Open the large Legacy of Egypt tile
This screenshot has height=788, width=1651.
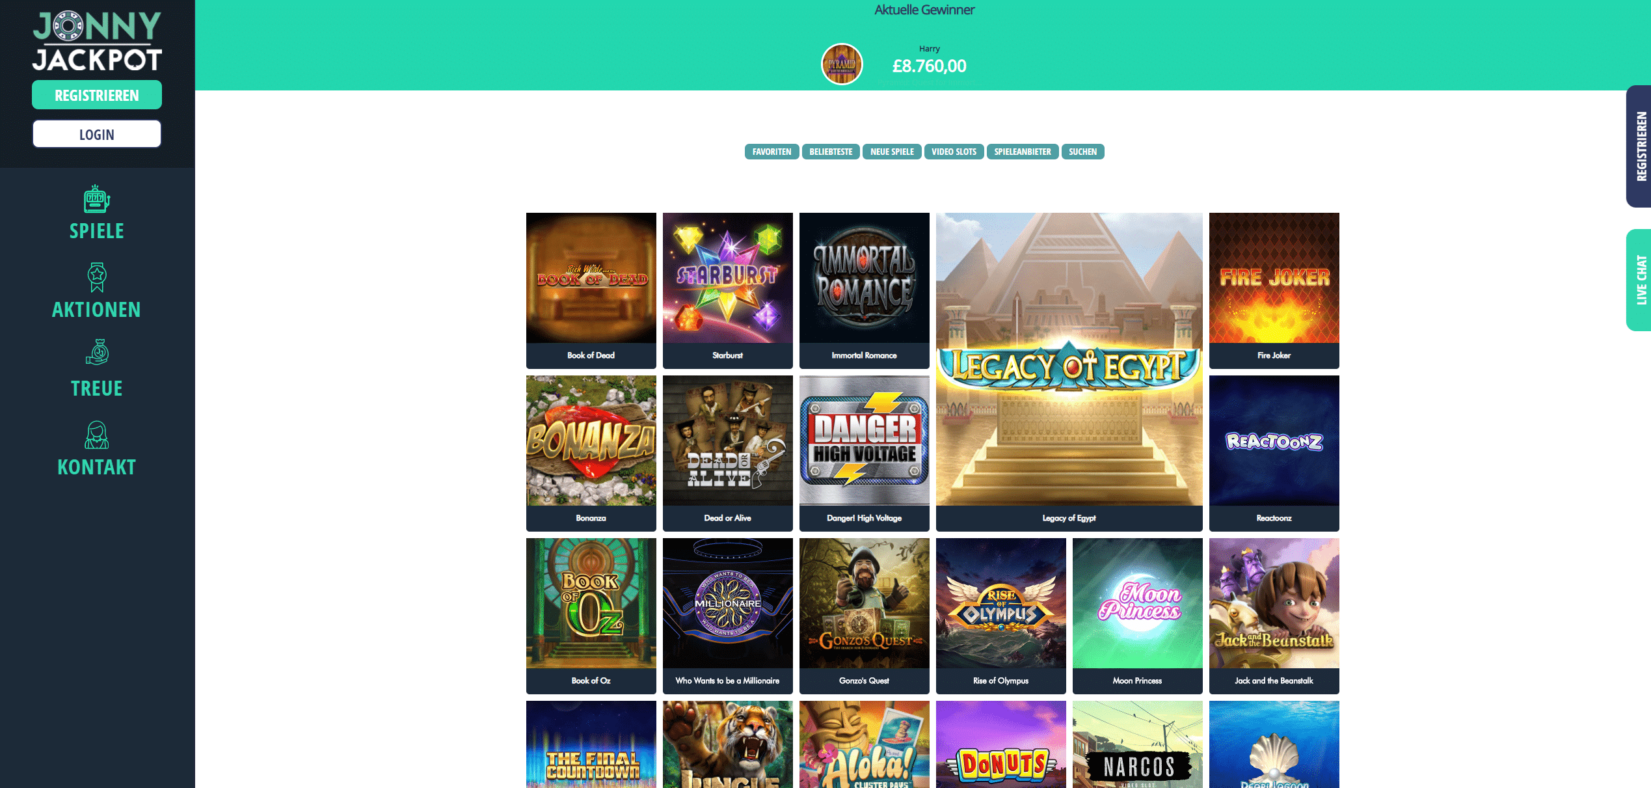click(x=1069, y=372)
